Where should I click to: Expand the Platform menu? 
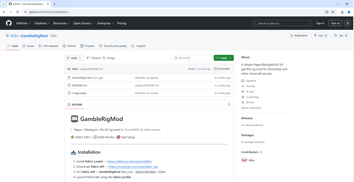[24, 23]
